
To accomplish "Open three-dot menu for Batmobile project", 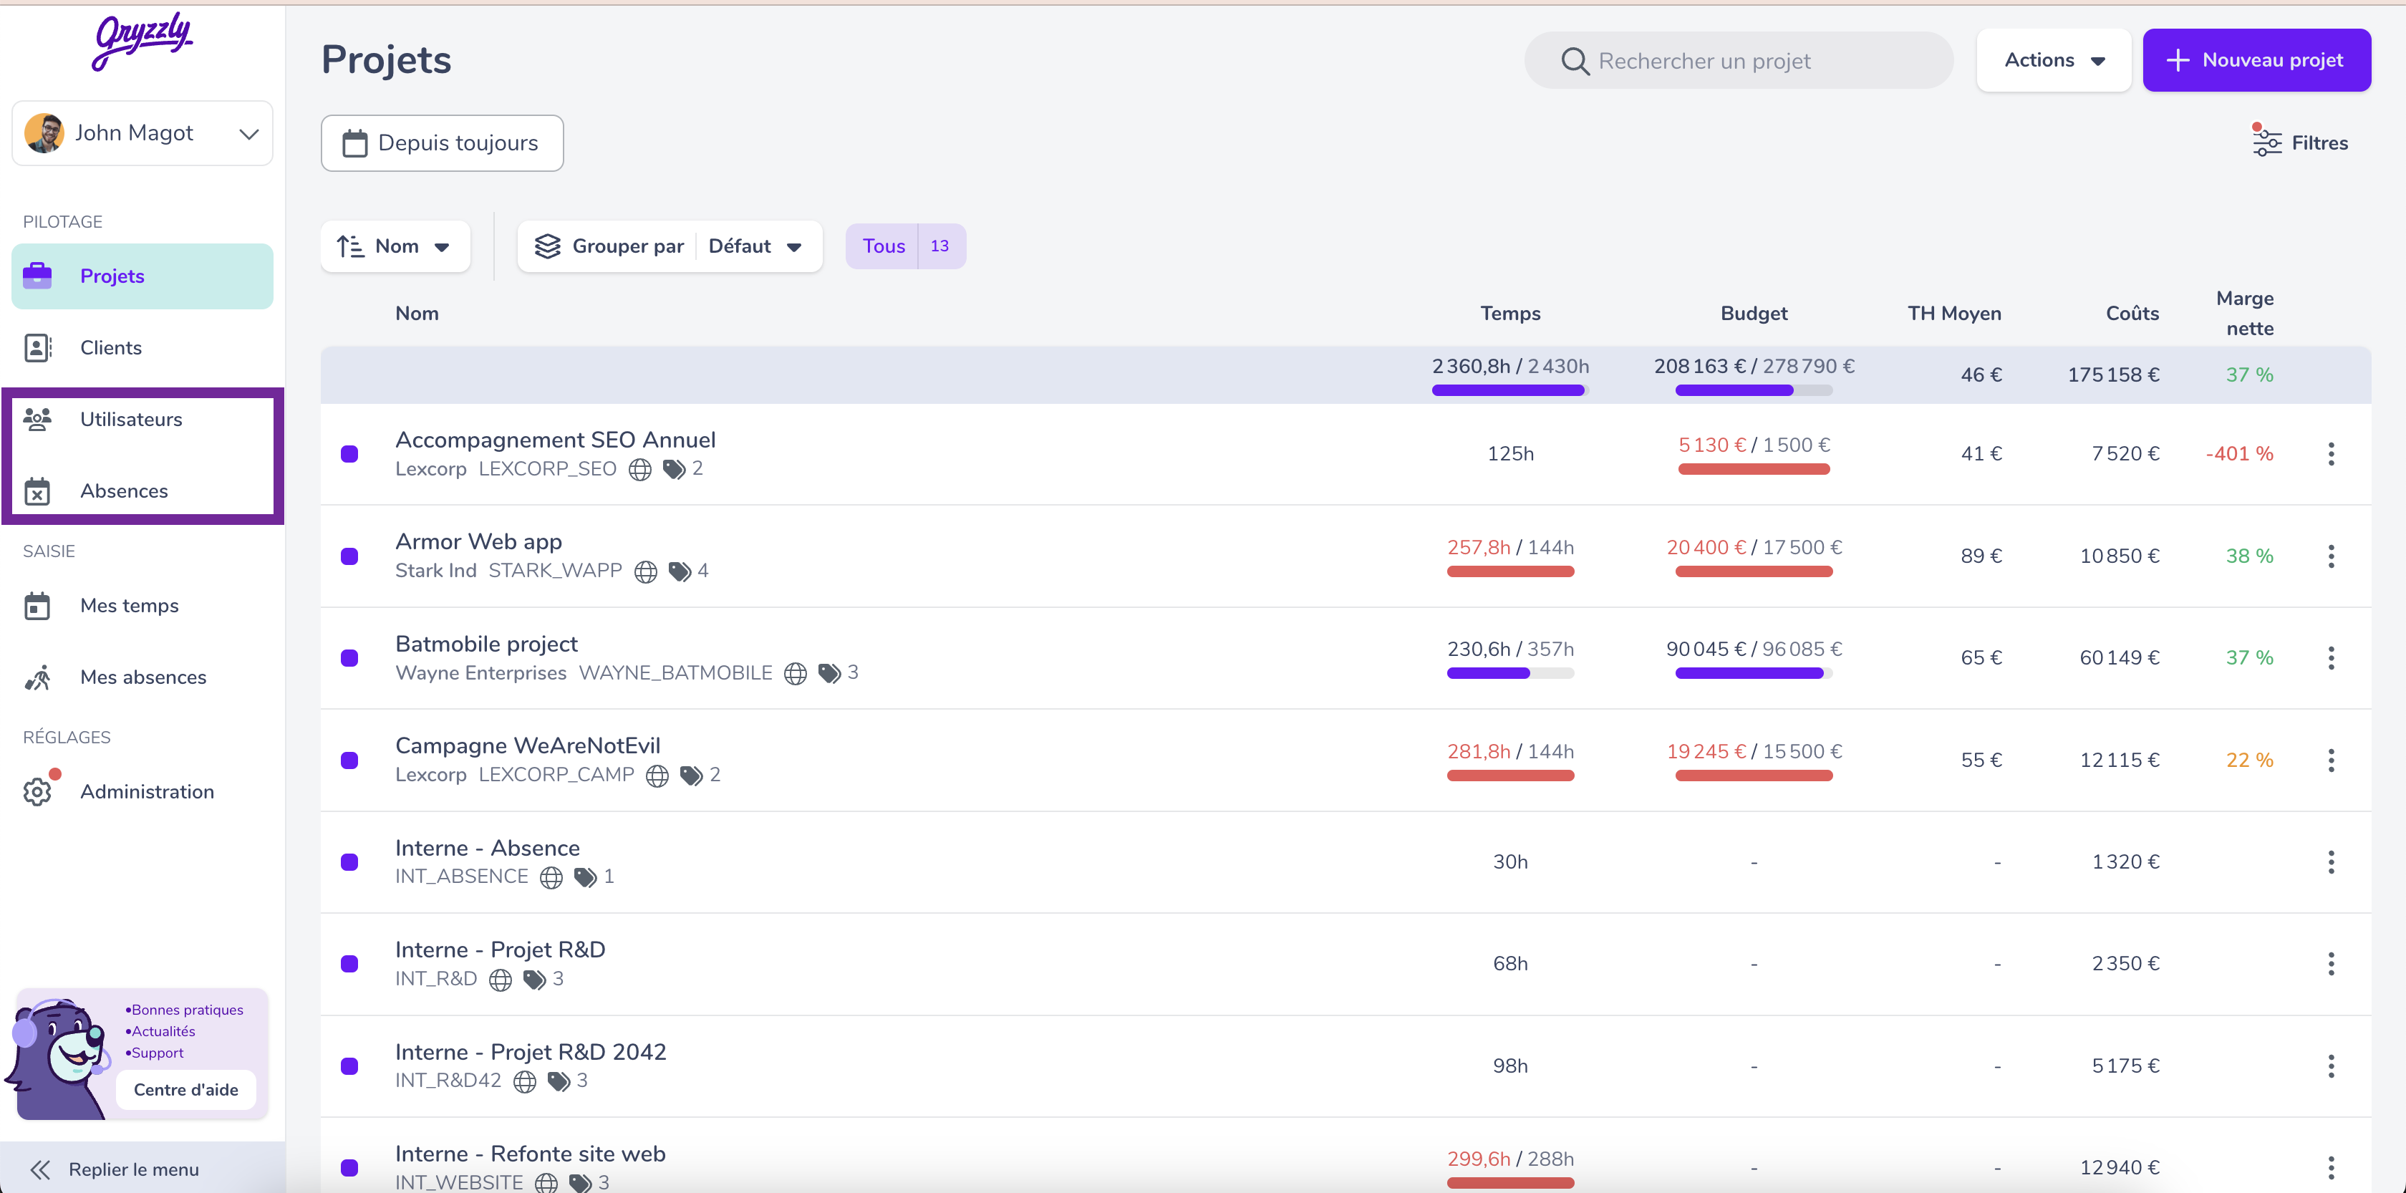I will [2332, 657].
